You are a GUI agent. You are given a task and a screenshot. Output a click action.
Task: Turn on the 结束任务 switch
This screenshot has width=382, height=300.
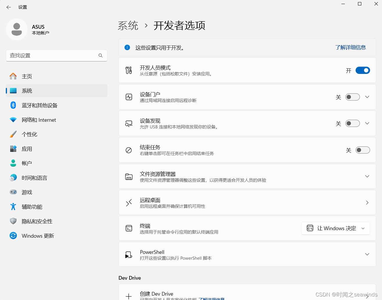363,150
